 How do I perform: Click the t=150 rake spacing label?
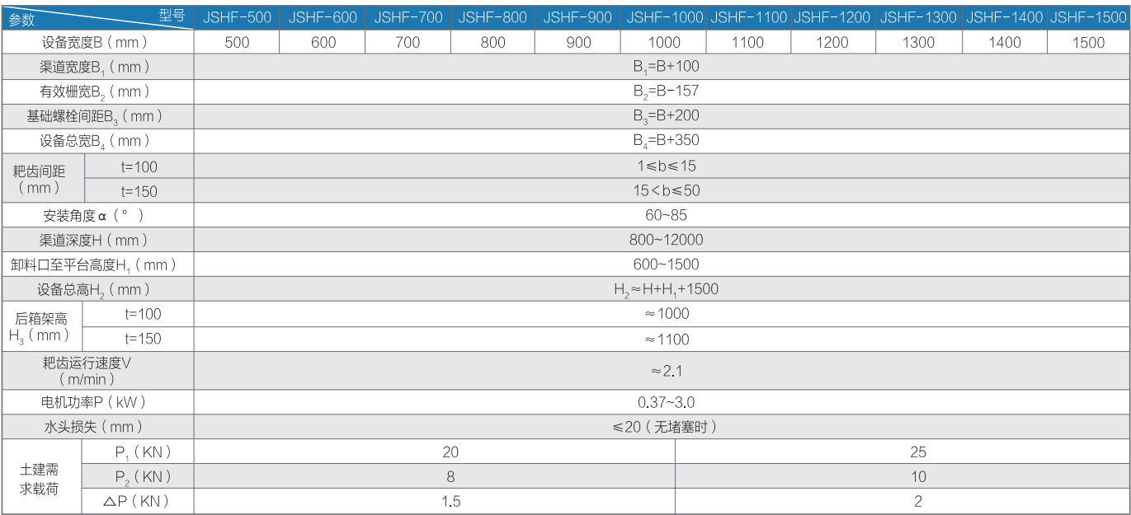[x=139, y=191]
